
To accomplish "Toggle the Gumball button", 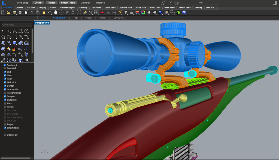I will [85, 3].
